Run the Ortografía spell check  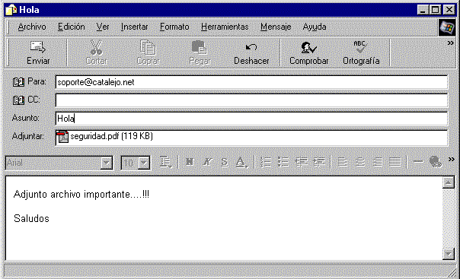coord(361,53)
